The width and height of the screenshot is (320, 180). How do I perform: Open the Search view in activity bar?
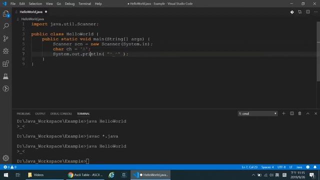pos(6,26)
